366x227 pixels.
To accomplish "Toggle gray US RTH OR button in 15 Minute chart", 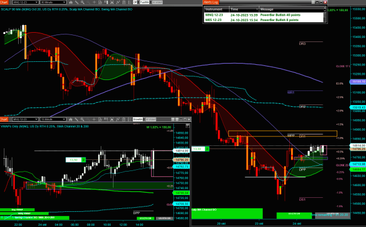I will (165, 218).
